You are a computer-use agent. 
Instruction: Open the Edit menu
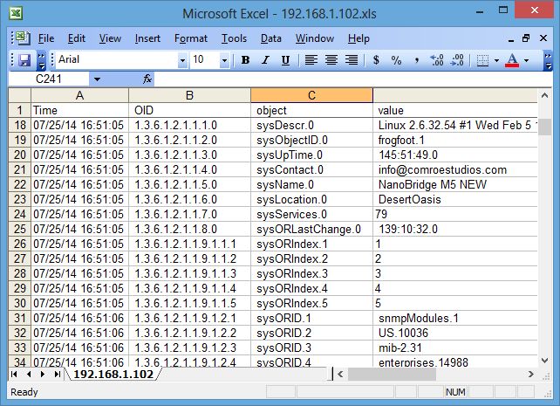pyautogui.click(x=77, y=38)
